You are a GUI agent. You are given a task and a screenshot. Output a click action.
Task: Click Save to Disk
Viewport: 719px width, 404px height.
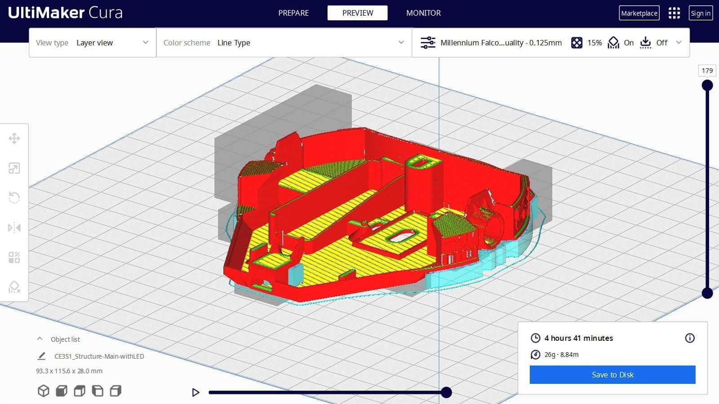pos(612,375)
